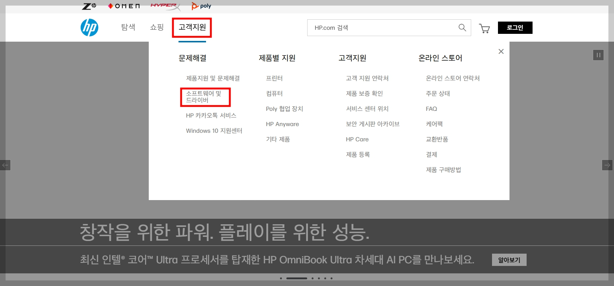Open the 탐색 menu
614x286 pixels.
point(128,27)
